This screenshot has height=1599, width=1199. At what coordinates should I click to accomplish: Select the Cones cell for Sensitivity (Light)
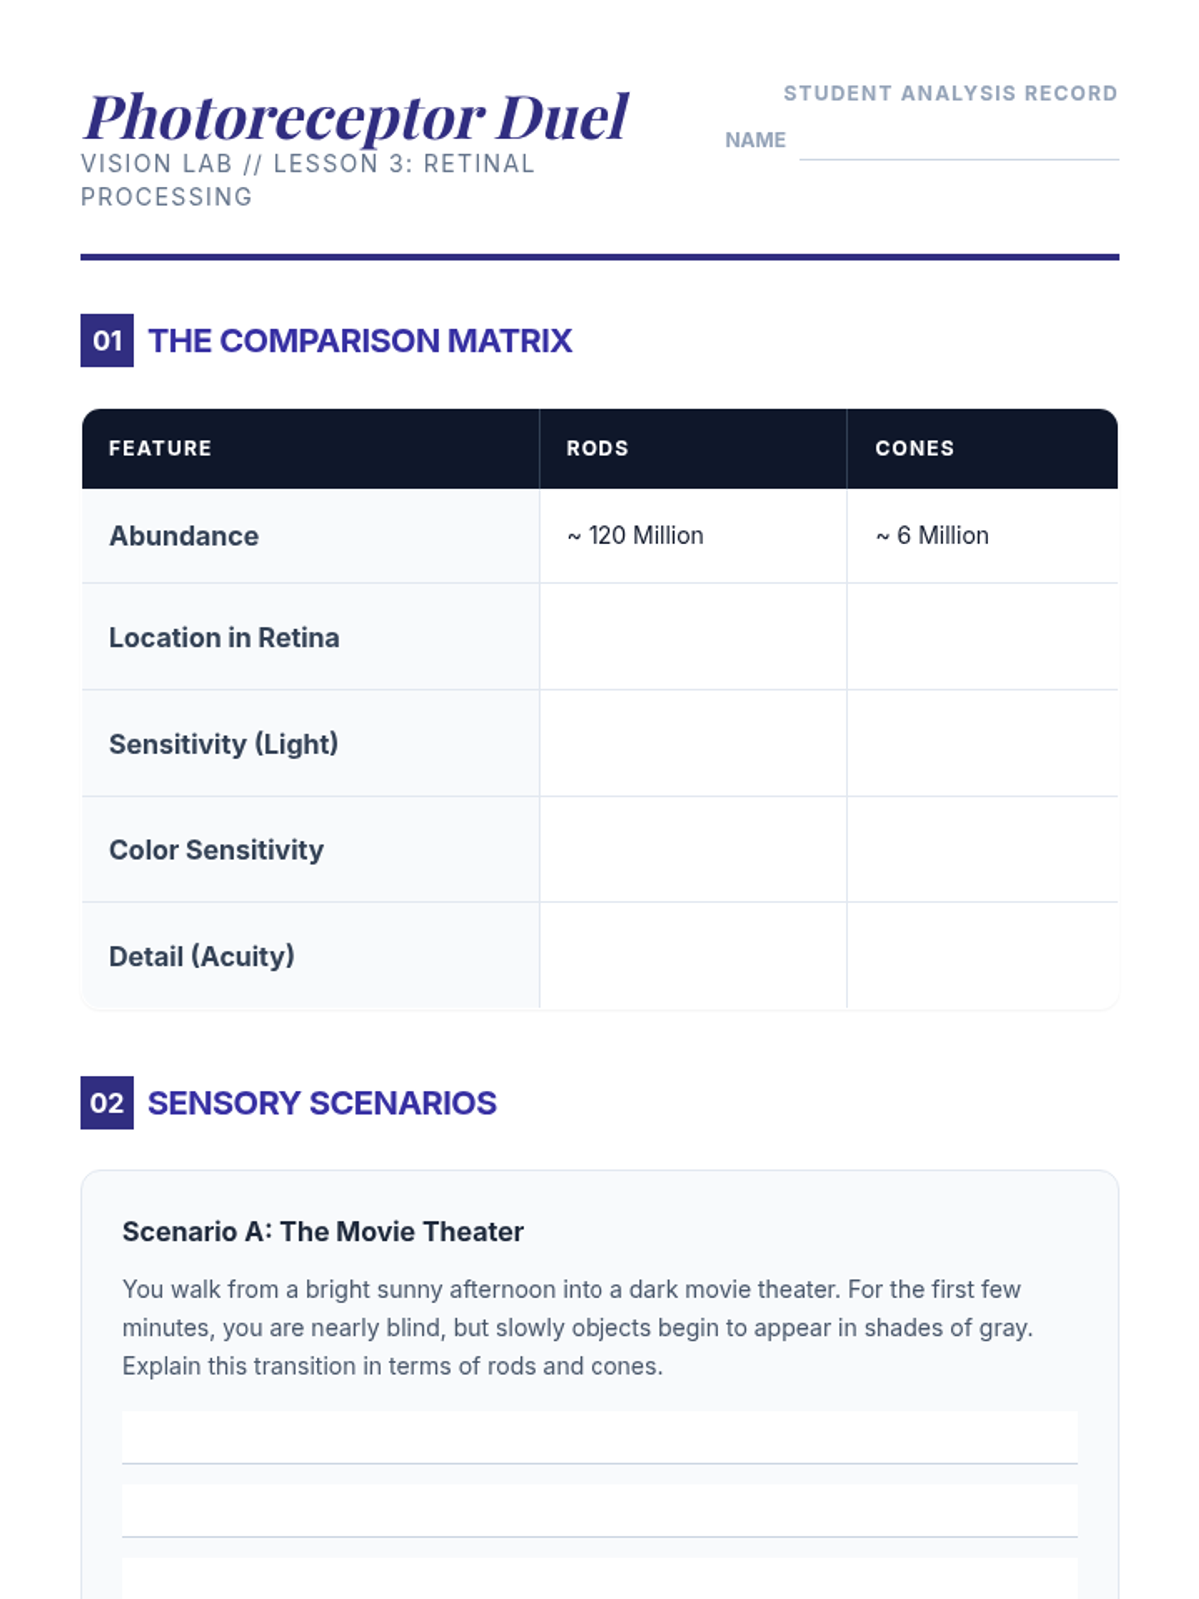(x=982, y=744)
